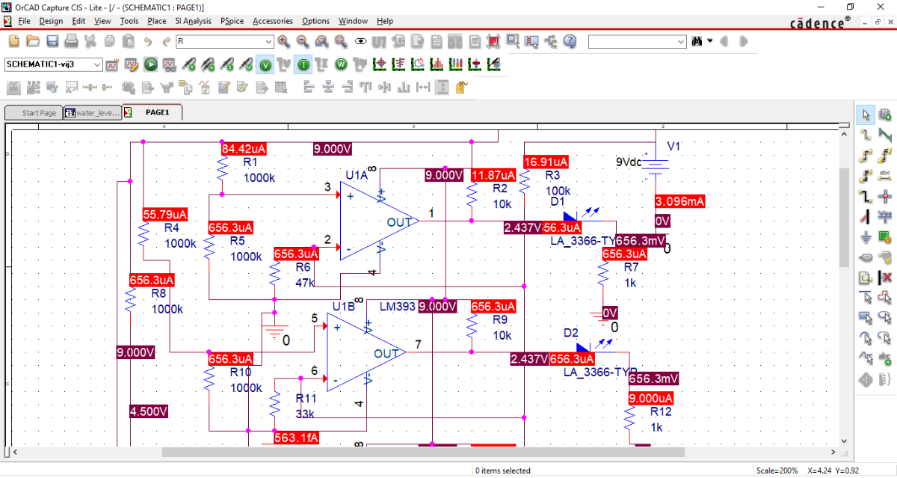Click the Scale=200% status bar entry
This screenshot has height=478, width=897.
coord(777,471)
